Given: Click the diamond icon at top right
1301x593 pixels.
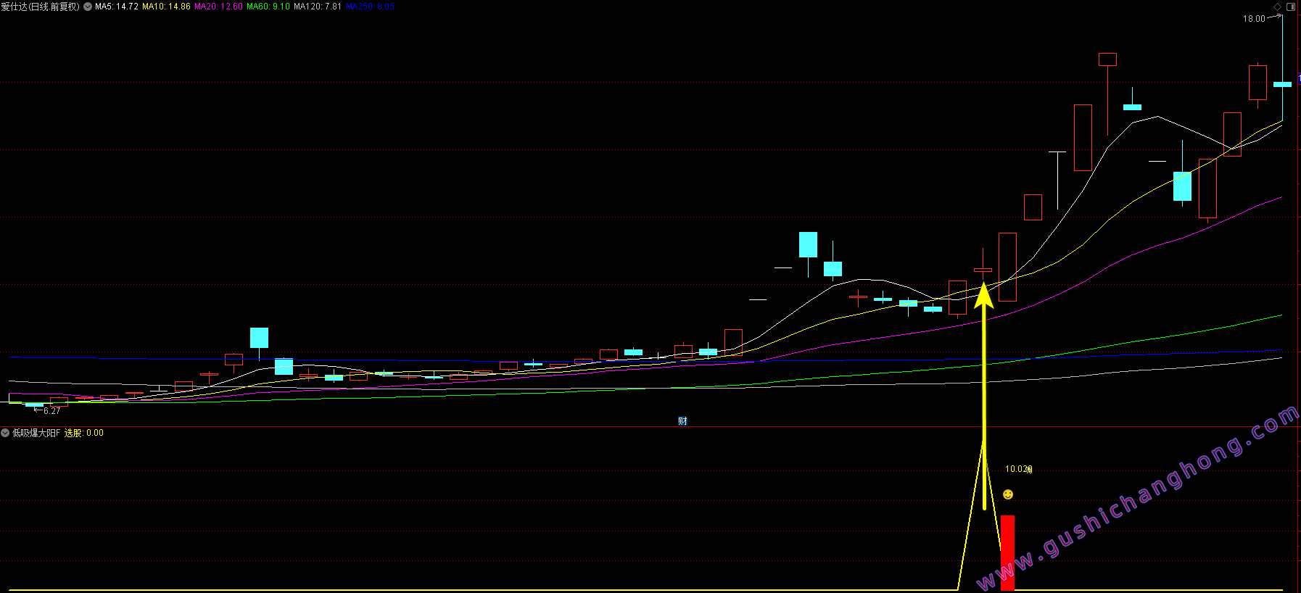Looking at the screenshot, I should coord(1277,7).
